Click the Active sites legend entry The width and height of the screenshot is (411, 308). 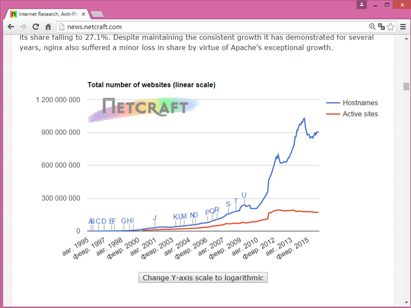360,114
